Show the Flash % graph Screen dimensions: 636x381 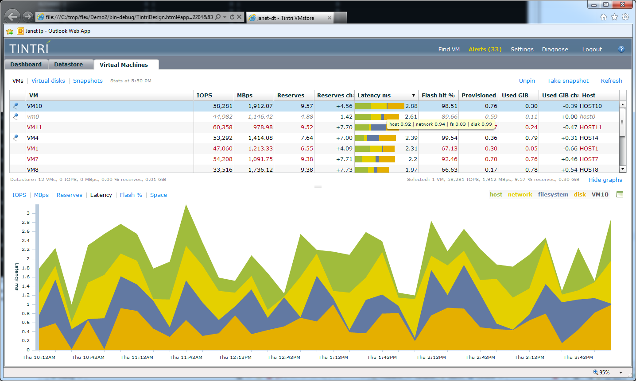tap(131, 195)
